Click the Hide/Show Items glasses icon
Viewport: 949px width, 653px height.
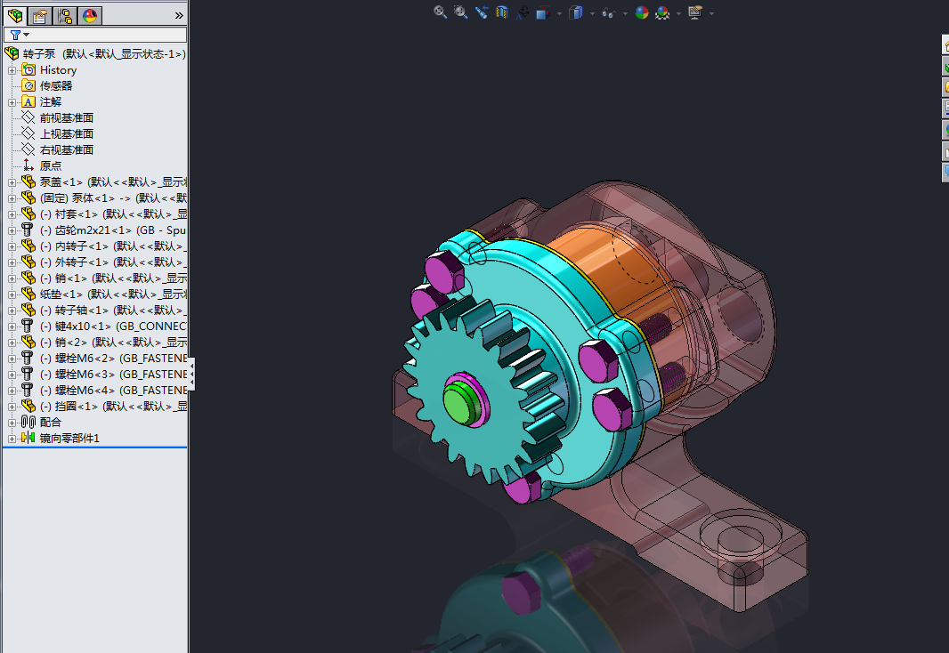[608, 12]
